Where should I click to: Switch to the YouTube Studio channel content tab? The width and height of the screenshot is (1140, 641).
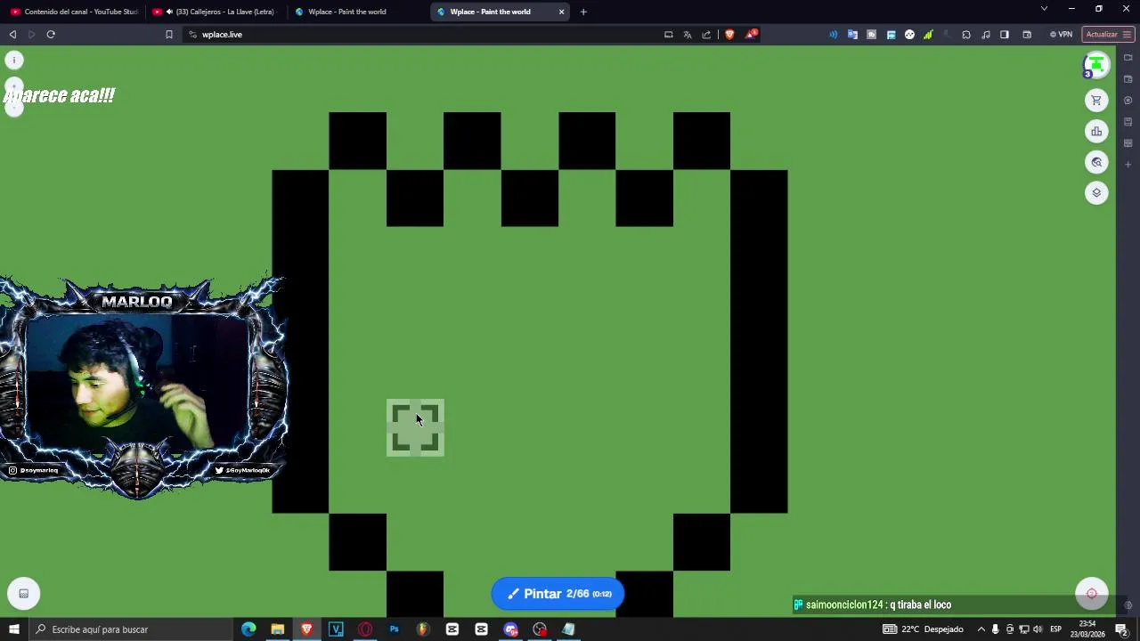click(x=73, y=12)
